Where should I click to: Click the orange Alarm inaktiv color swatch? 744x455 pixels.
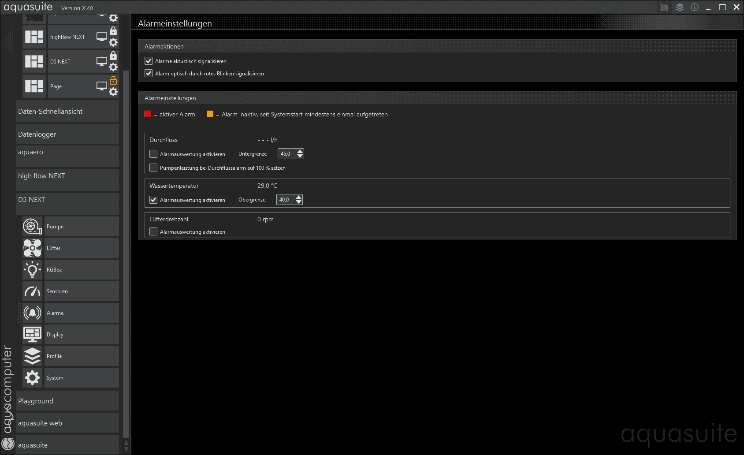tap(210, 114)
